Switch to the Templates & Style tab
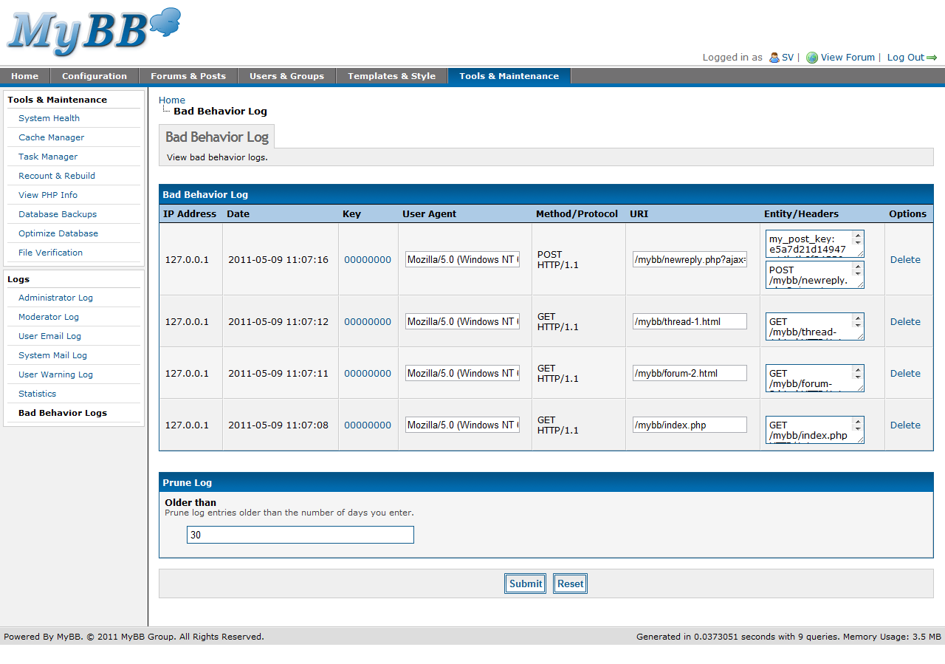The width and height of the screenshot is (945, 664). (x=391, y=76)
